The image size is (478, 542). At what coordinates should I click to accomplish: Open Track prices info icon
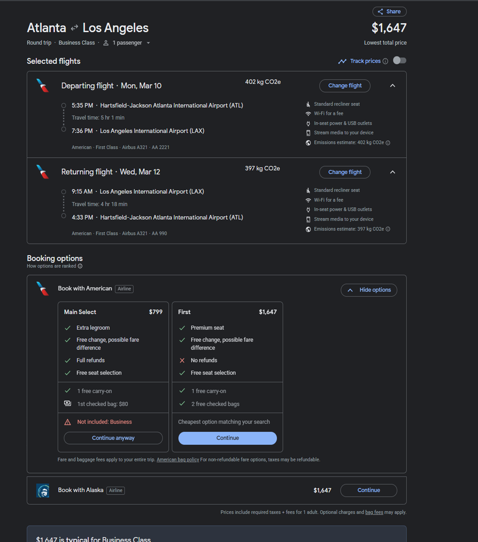(x=385, y=61)
